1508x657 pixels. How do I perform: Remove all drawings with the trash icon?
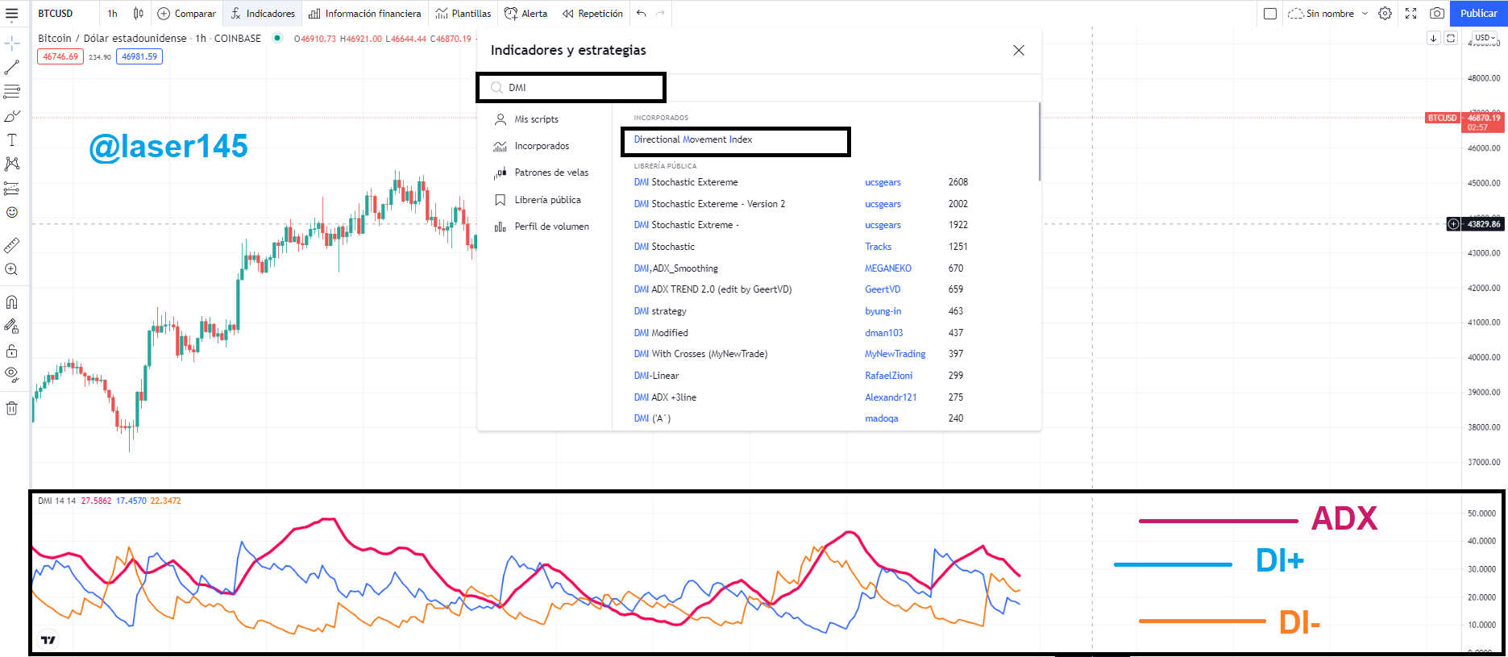click(12, 408)
